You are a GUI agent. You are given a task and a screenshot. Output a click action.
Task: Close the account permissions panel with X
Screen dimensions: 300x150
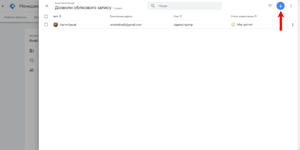coord(47,6)
